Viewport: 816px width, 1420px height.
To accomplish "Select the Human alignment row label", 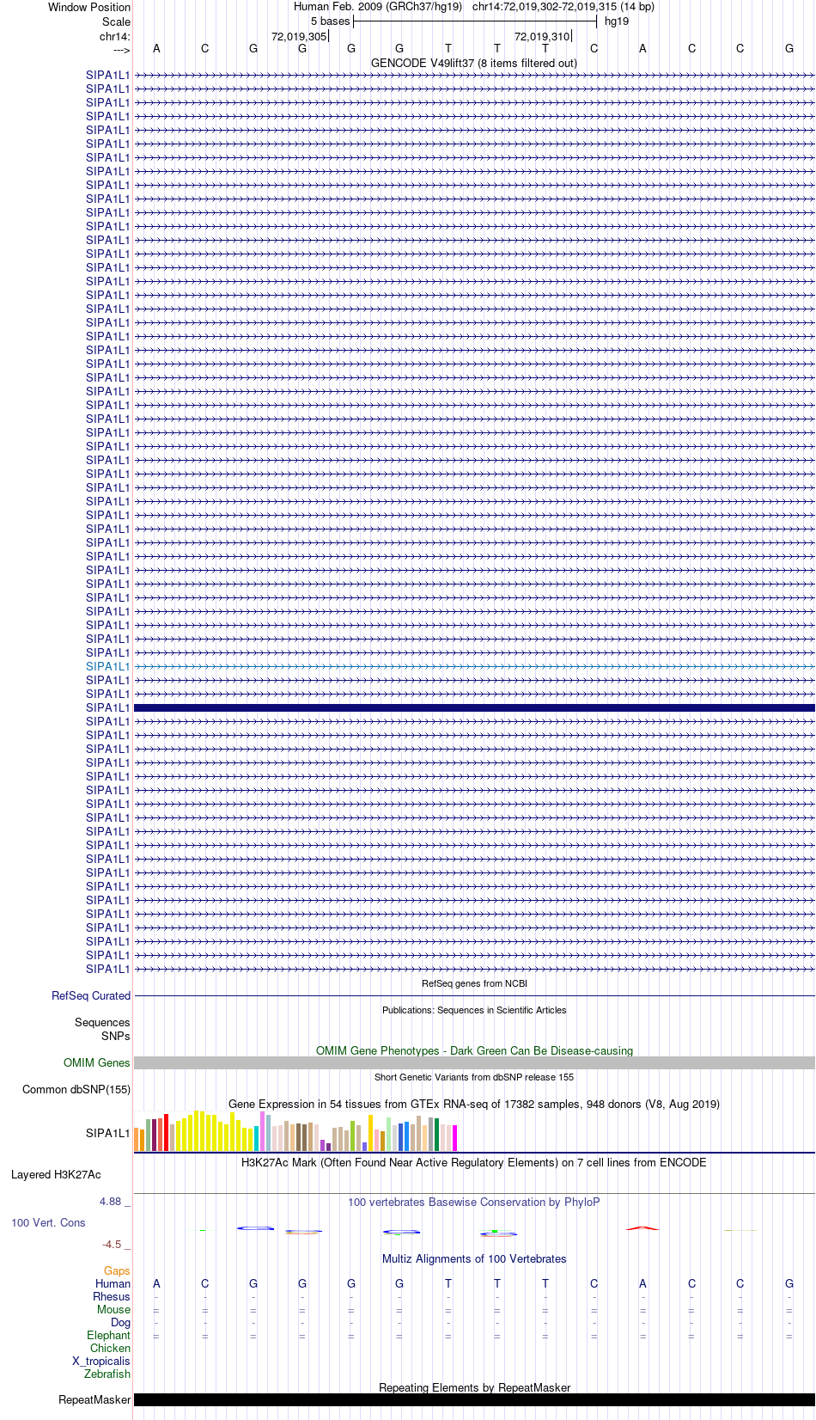I will coord(113,1283).
